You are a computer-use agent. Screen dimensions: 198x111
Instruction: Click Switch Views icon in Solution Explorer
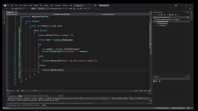[x=161, y=15]
